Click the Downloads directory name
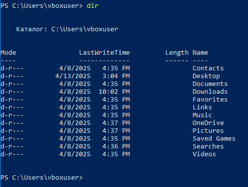The width and height of the screenshot is (248, 187). pyautogui.click(x=210, y=92)
